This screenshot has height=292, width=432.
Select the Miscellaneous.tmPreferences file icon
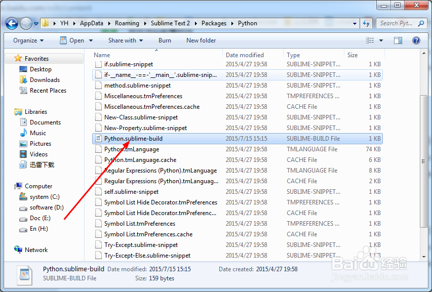[x=98, y=96]
